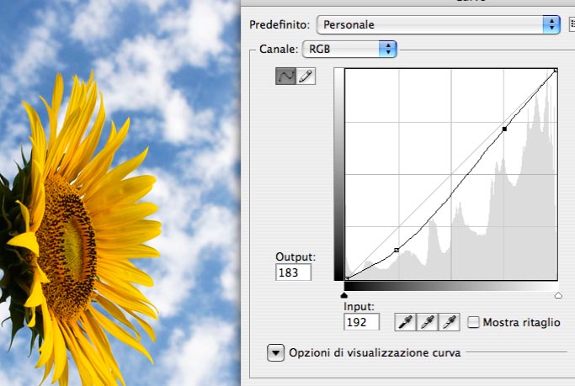Select the pencil draw-curve tool
575x386 pixels.
tap(306, 77)
